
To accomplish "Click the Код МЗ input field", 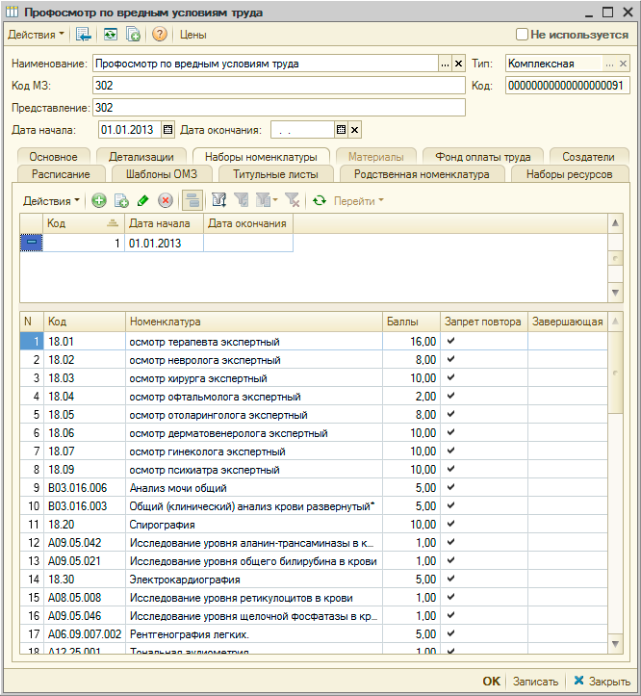I will tap(278, 86).
